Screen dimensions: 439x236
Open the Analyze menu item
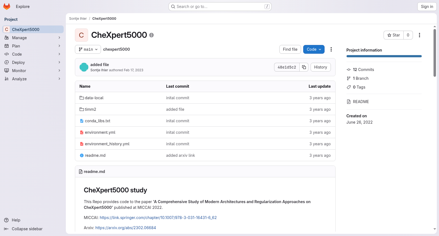[33, 79]
